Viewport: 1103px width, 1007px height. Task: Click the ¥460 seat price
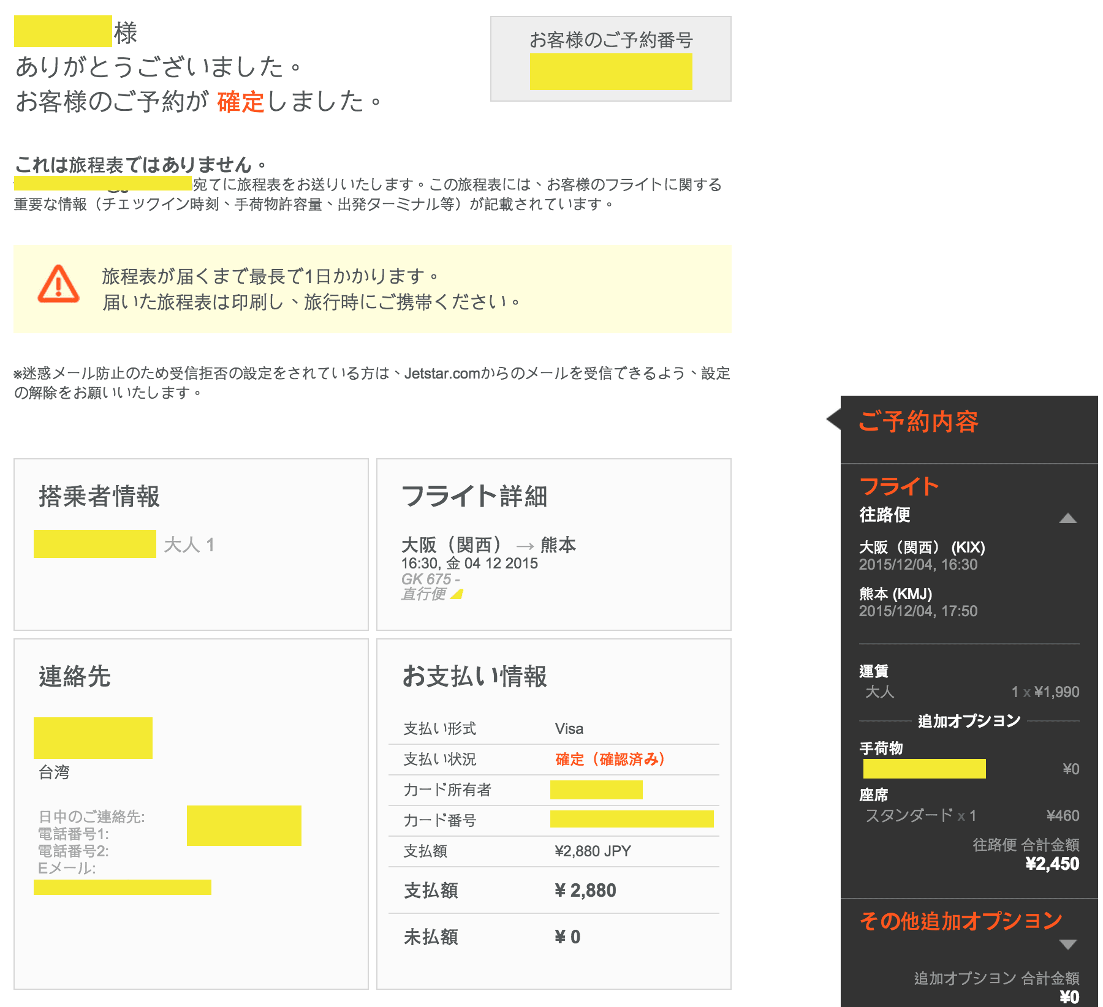click(1063, 815)
